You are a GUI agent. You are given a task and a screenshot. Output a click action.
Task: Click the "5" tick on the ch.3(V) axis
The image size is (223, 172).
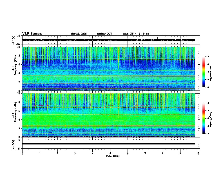[19, 140]
